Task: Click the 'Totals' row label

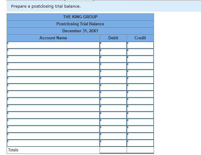Action: (13, 150)
